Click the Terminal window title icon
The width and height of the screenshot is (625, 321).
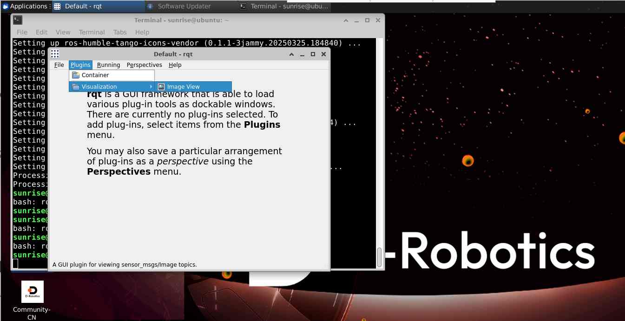[x=18, y=20]
